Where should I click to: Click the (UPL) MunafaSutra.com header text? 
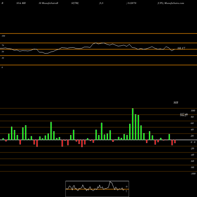pyautogui.click(x=171, y=3)
